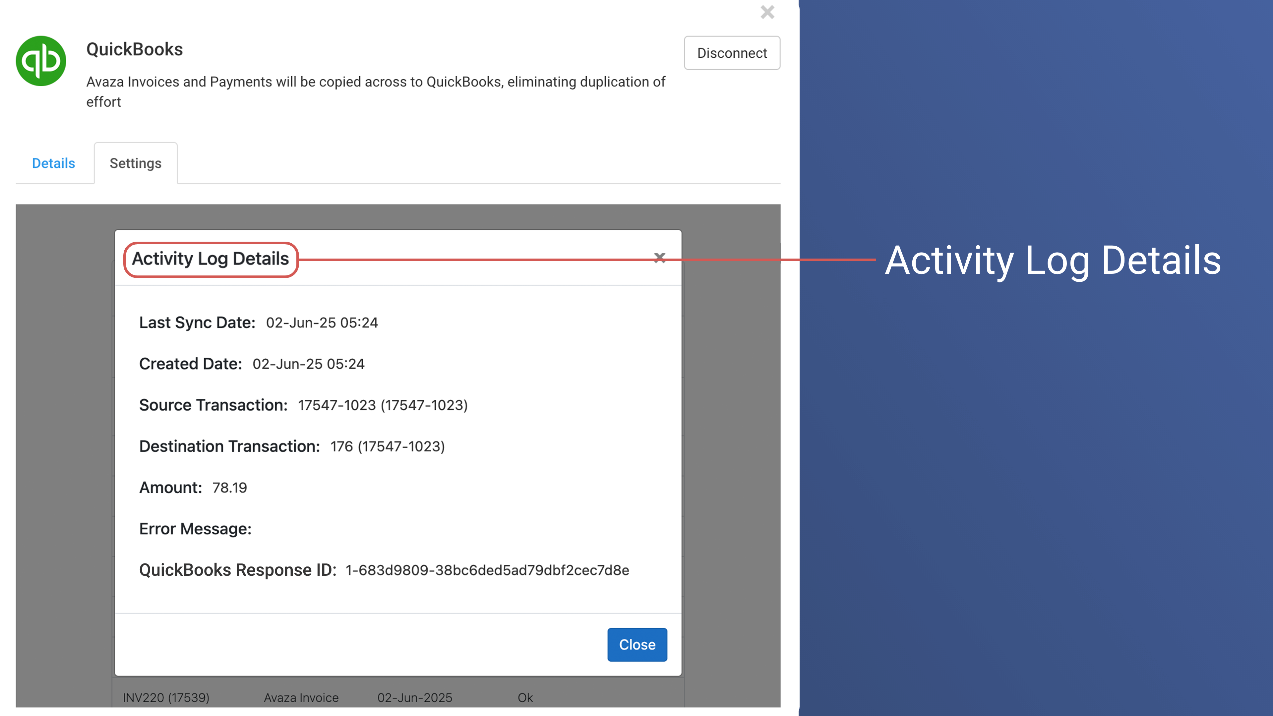
Task: Click the Avaza Invoice cell in background table
Action: (x=301, y=697)
